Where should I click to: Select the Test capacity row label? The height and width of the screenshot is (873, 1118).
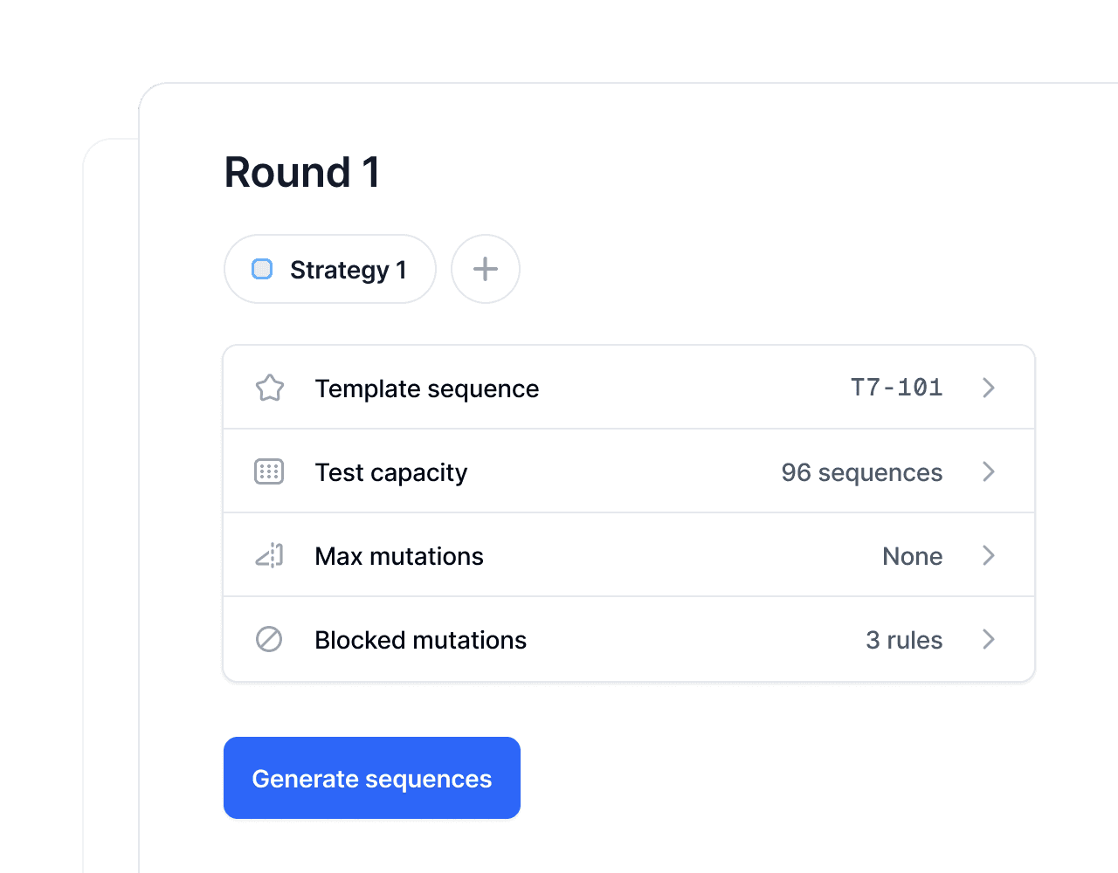point(391,472)
